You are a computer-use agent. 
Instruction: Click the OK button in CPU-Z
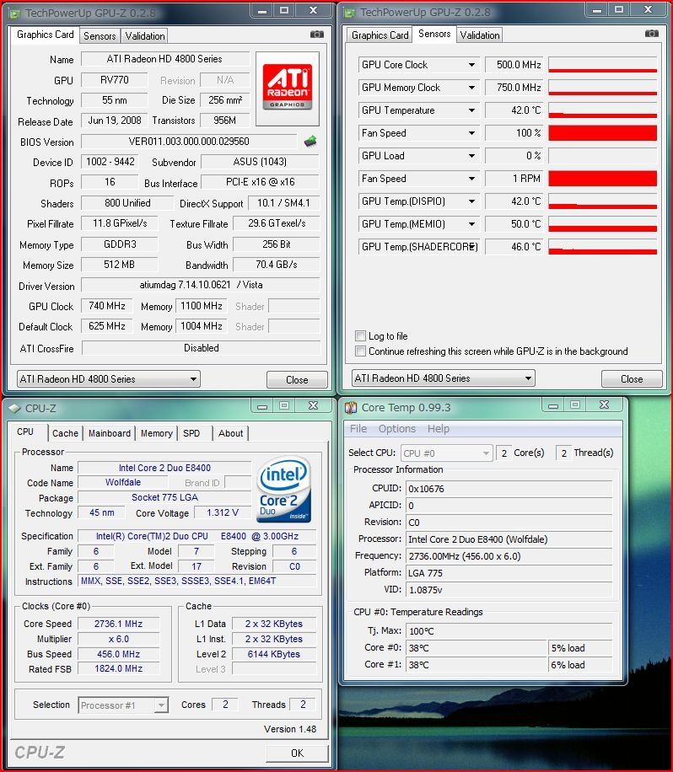coord(297,753)
